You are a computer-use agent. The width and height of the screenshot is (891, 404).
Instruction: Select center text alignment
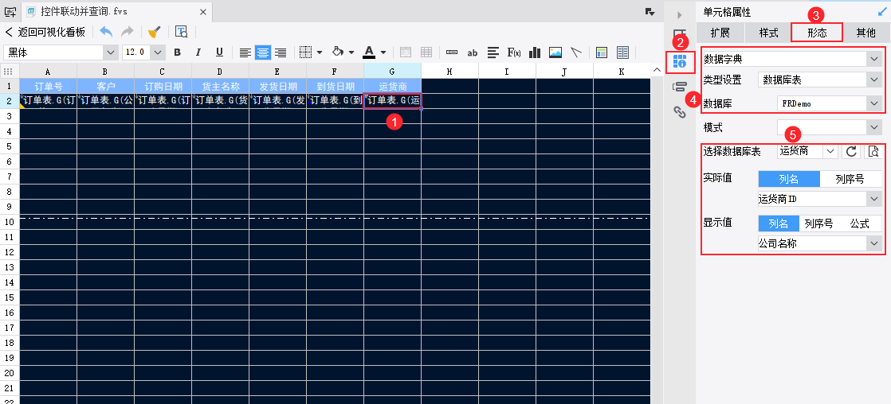click(262, 52)
